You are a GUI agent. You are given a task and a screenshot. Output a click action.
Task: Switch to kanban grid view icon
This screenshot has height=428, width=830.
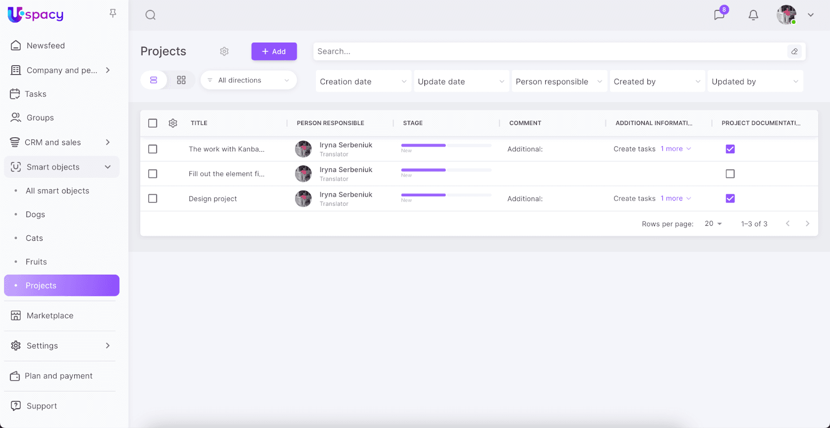[x=181, y=80]
